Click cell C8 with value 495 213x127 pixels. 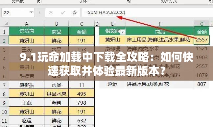[x=82, y=93]
